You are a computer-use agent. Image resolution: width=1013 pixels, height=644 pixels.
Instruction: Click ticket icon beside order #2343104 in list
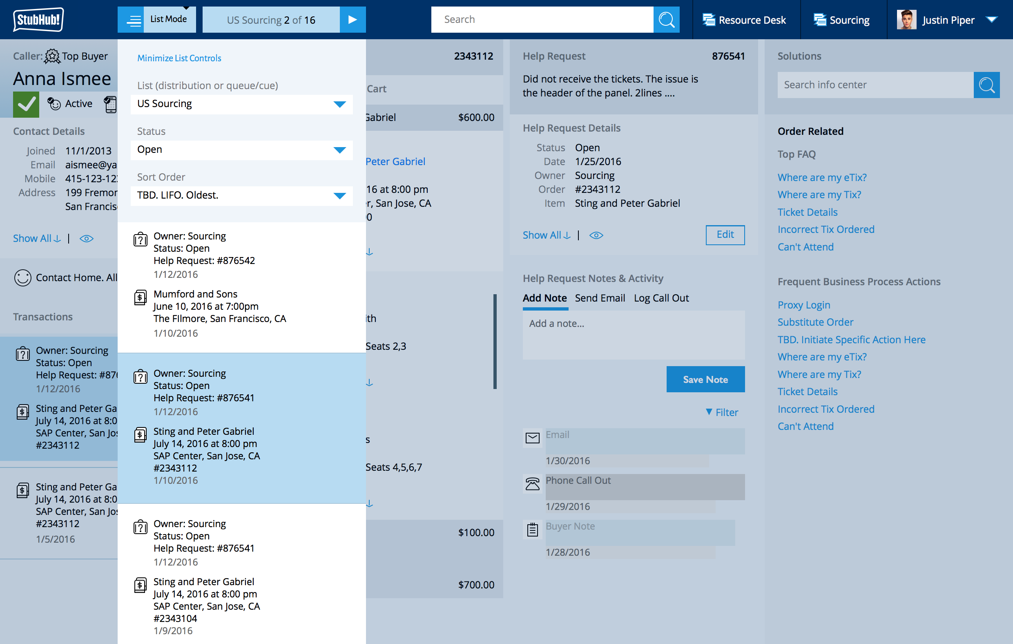coord(140,585)
